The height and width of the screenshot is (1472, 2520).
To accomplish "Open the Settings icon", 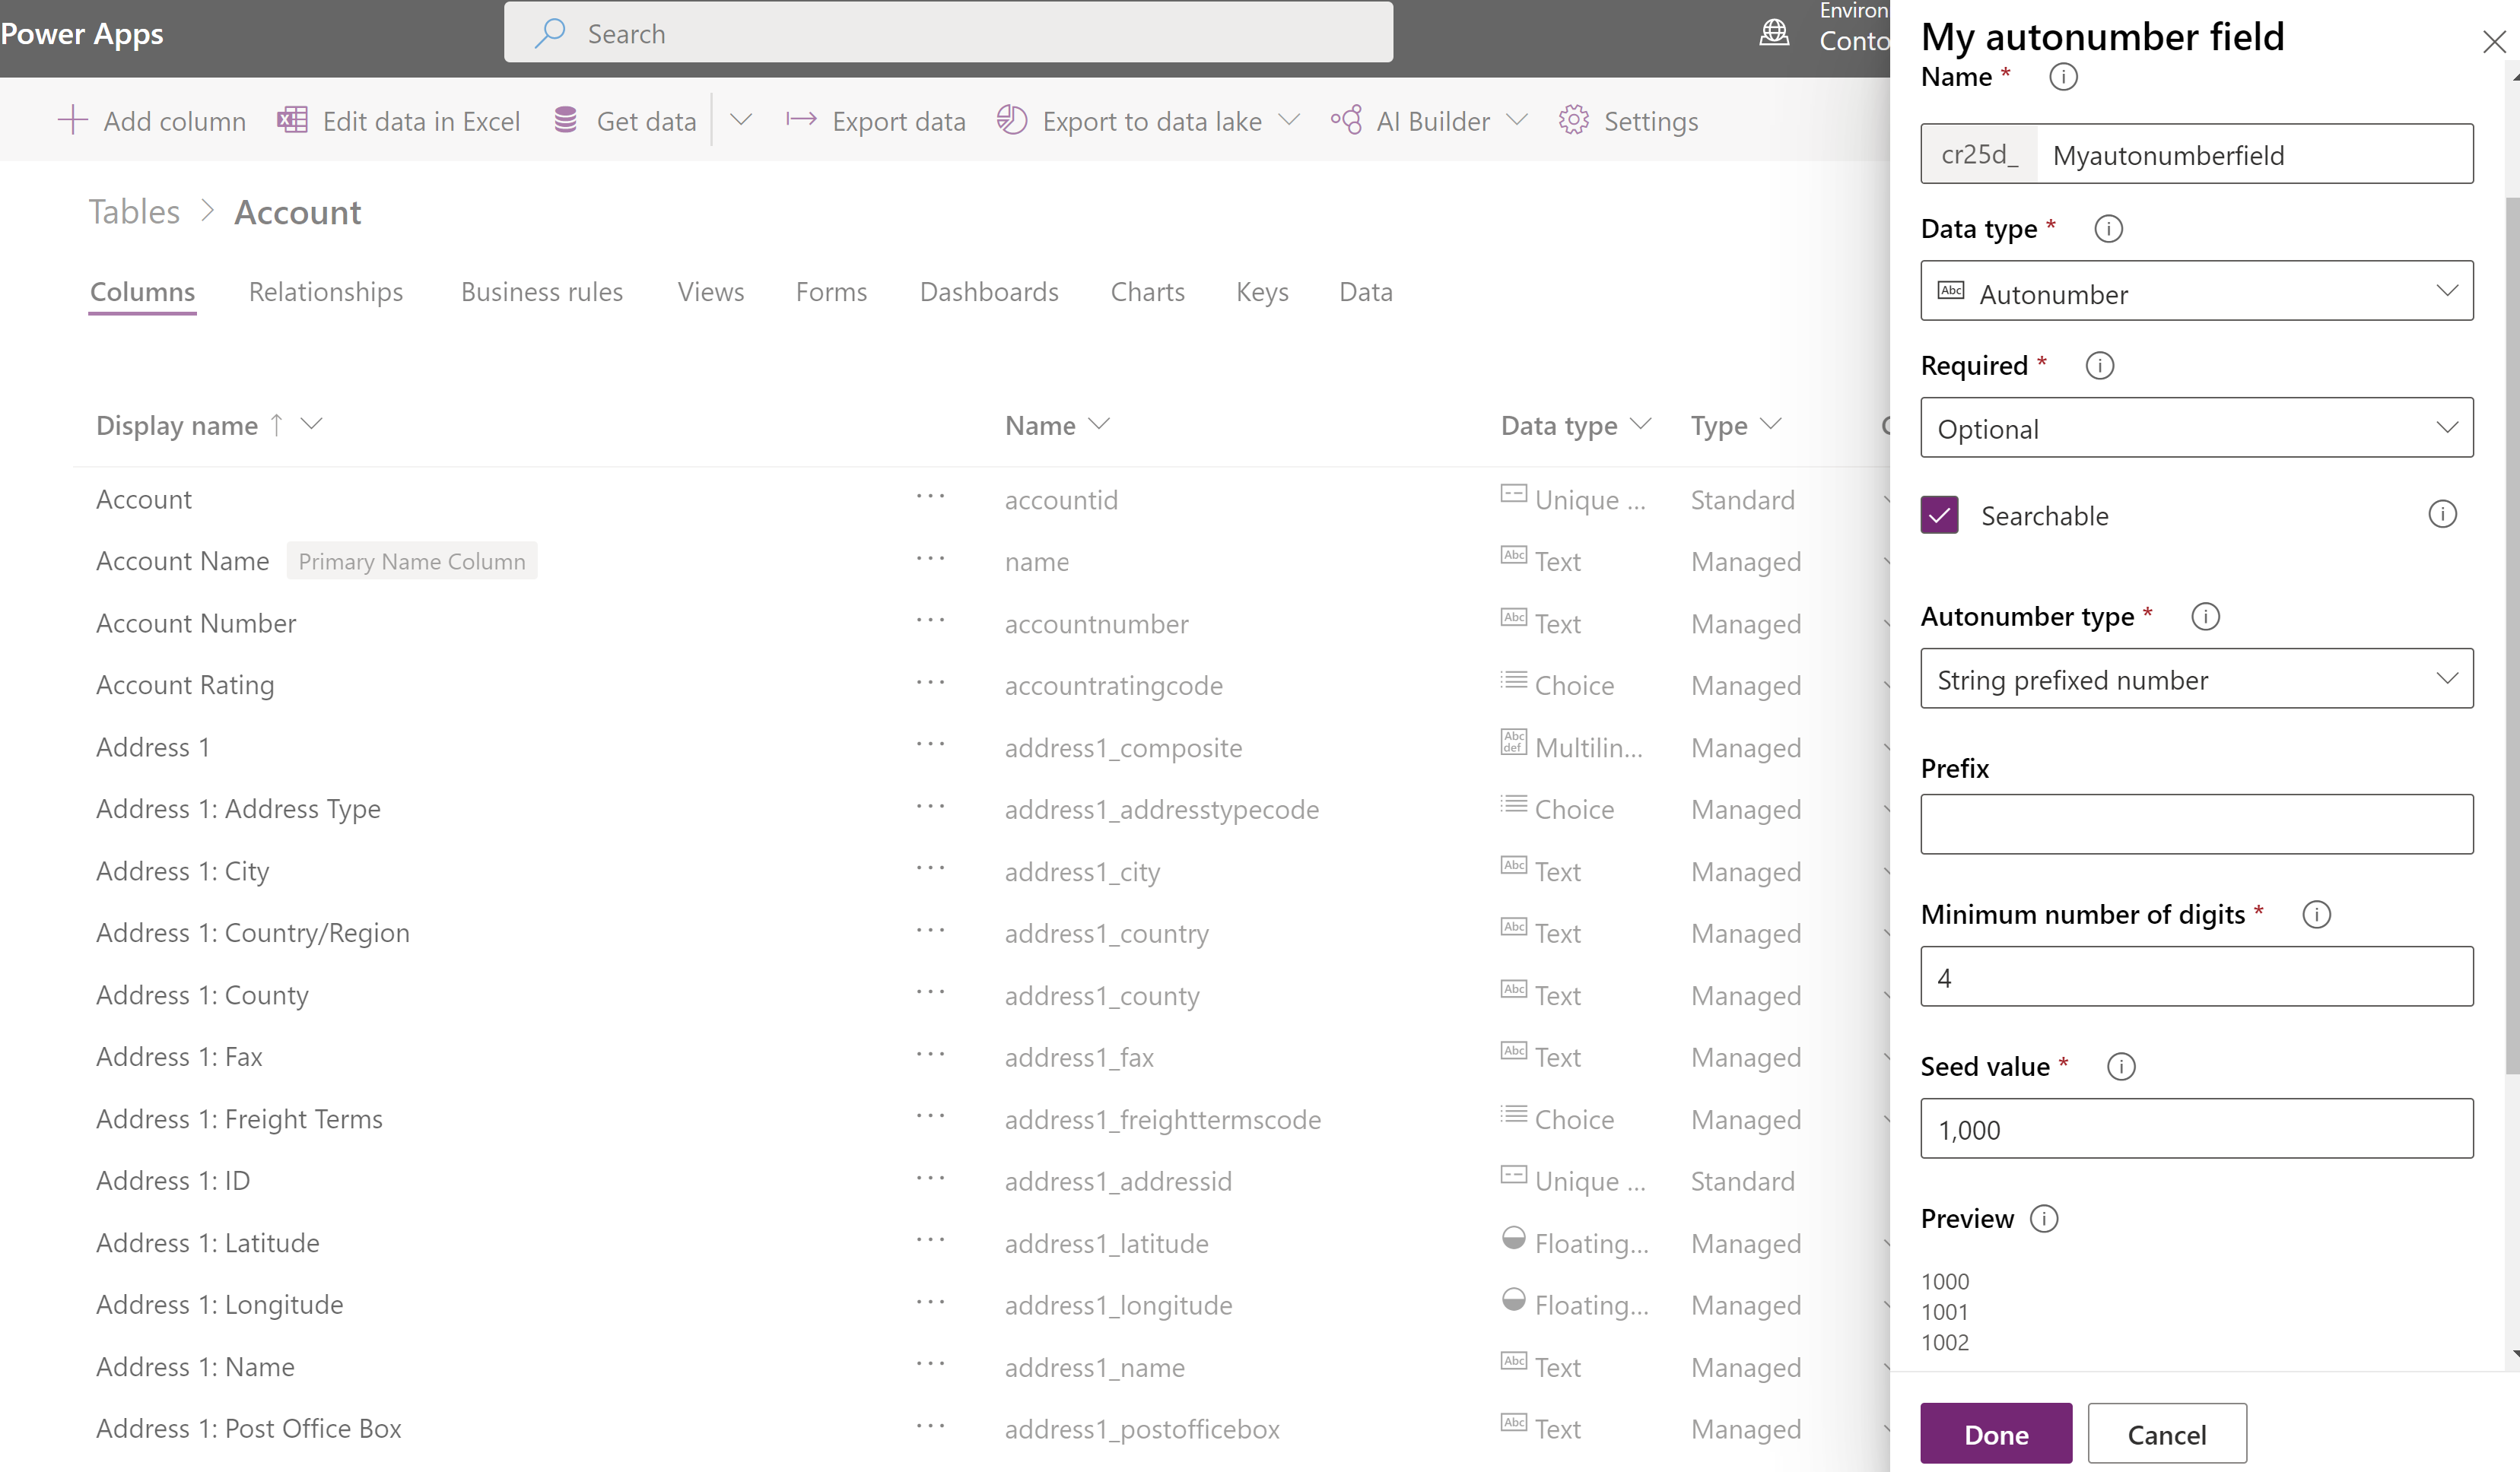I will [1572, 119].
